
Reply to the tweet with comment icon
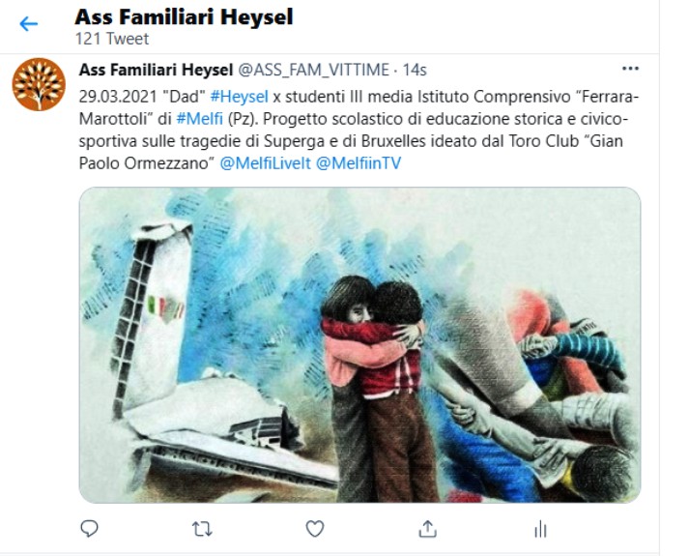[x=89, y=528]
